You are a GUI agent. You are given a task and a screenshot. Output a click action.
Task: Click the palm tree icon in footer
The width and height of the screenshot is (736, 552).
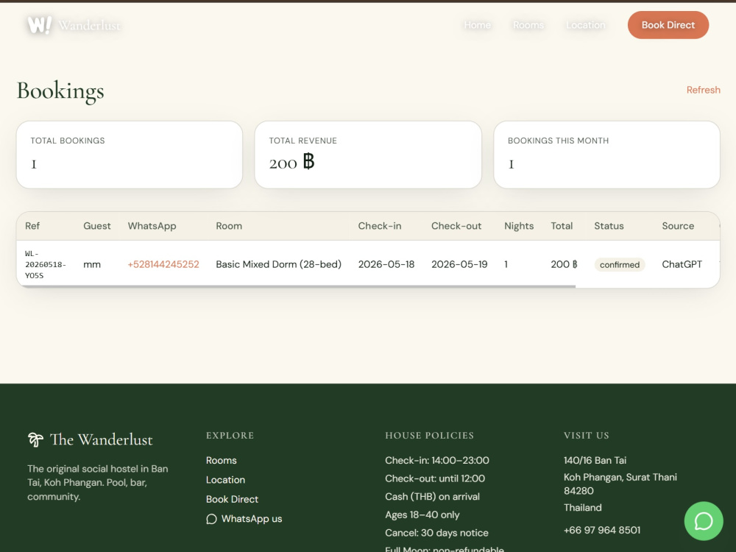(35, 439)
